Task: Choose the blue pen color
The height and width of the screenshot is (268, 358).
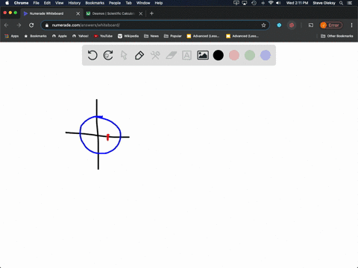Action: [266, 55]
